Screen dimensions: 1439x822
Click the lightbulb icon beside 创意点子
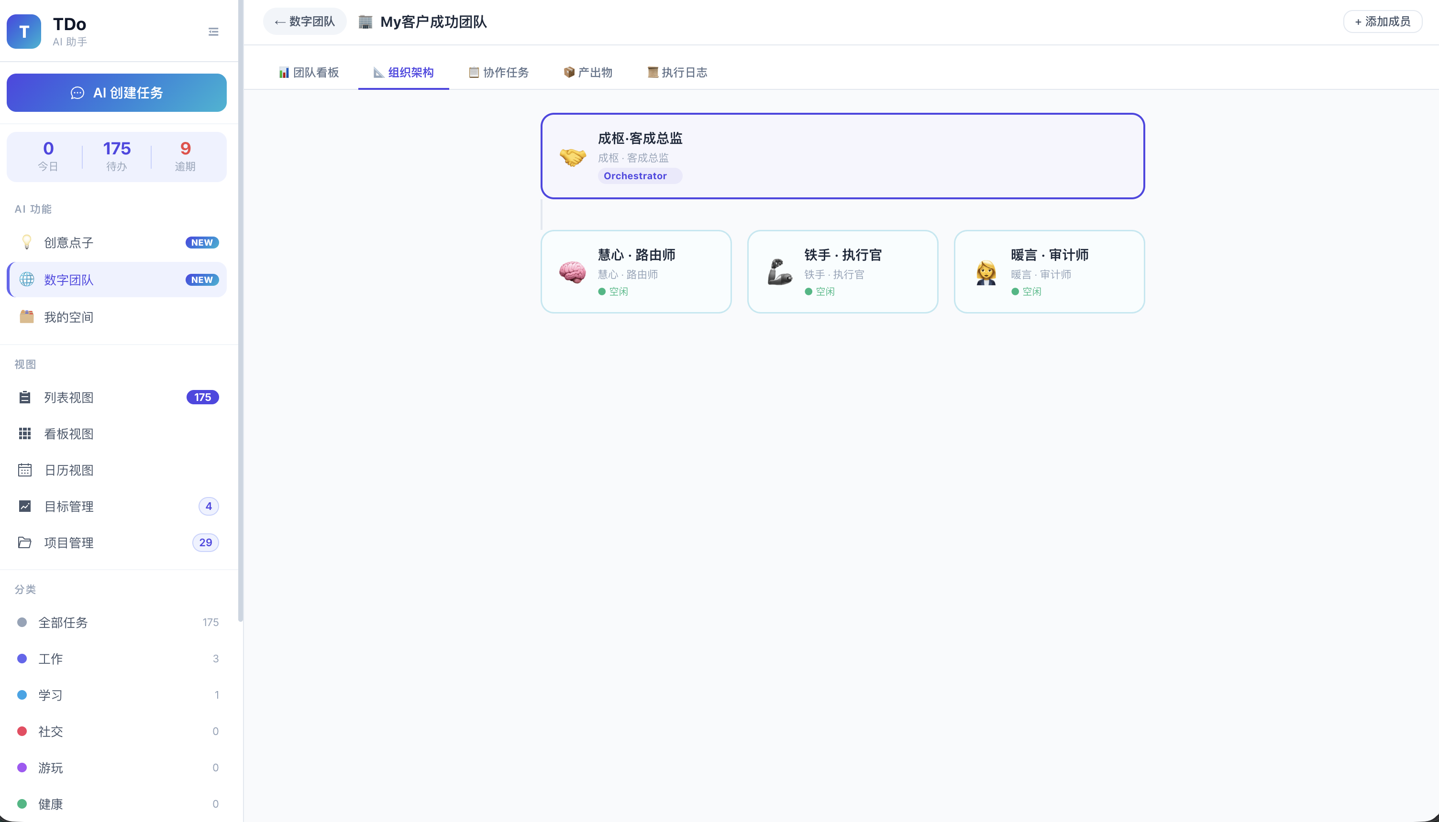[26, 242]
